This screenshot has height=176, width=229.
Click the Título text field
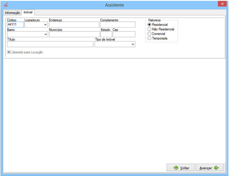click(x=50, y=44)
